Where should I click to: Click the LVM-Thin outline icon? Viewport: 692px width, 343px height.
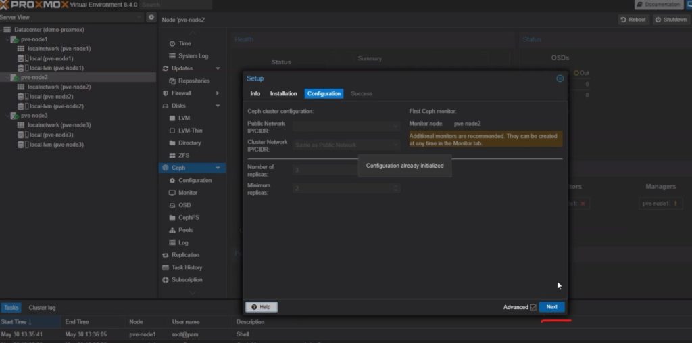[x=172, y=131]
